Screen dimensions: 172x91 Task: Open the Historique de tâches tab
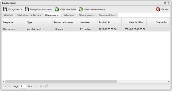coord(29,15)
